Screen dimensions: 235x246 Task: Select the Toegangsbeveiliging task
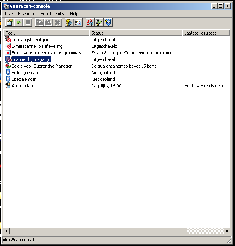(x=31, y=40)
